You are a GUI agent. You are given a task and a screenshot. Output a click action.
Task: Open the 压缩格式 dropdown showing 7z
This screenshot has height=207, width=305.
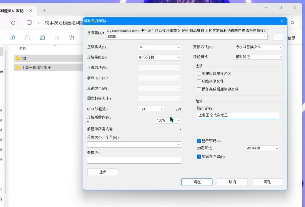pyautogui.click(x=159, y=47)
